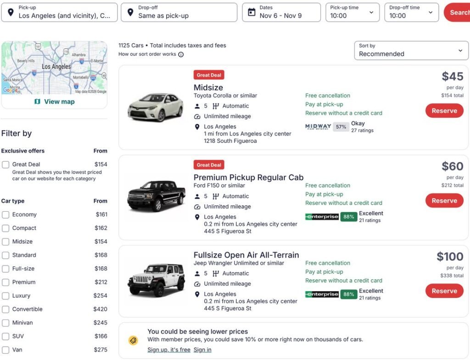This screenshot has width=470, height=360.
Task: Click Enterprise logo on Jeep Wrangler card
Action: pos(322,294)
